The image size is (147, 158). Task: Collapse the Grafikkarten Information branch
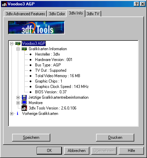18,49
